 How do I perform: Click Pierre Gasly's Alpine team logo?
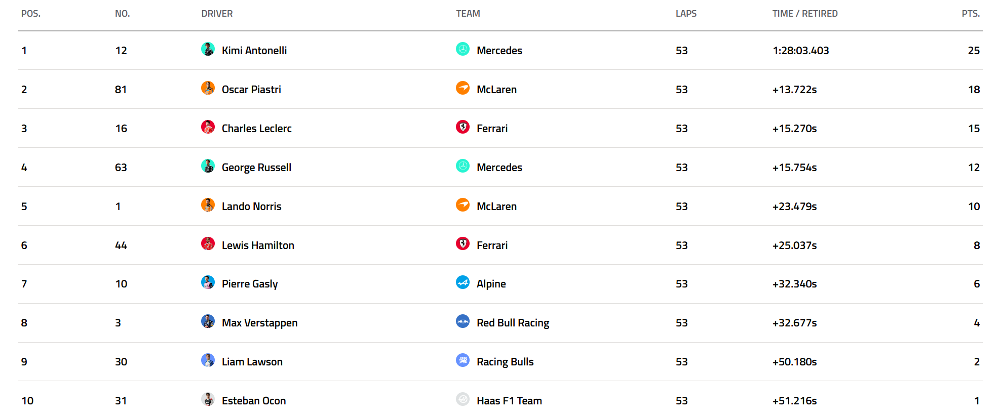coord(463,282)
